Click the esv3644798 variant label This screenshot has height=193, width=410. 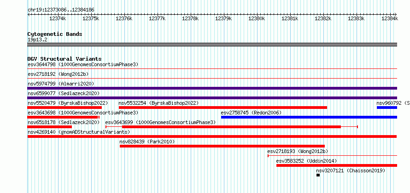coord(83,64)
